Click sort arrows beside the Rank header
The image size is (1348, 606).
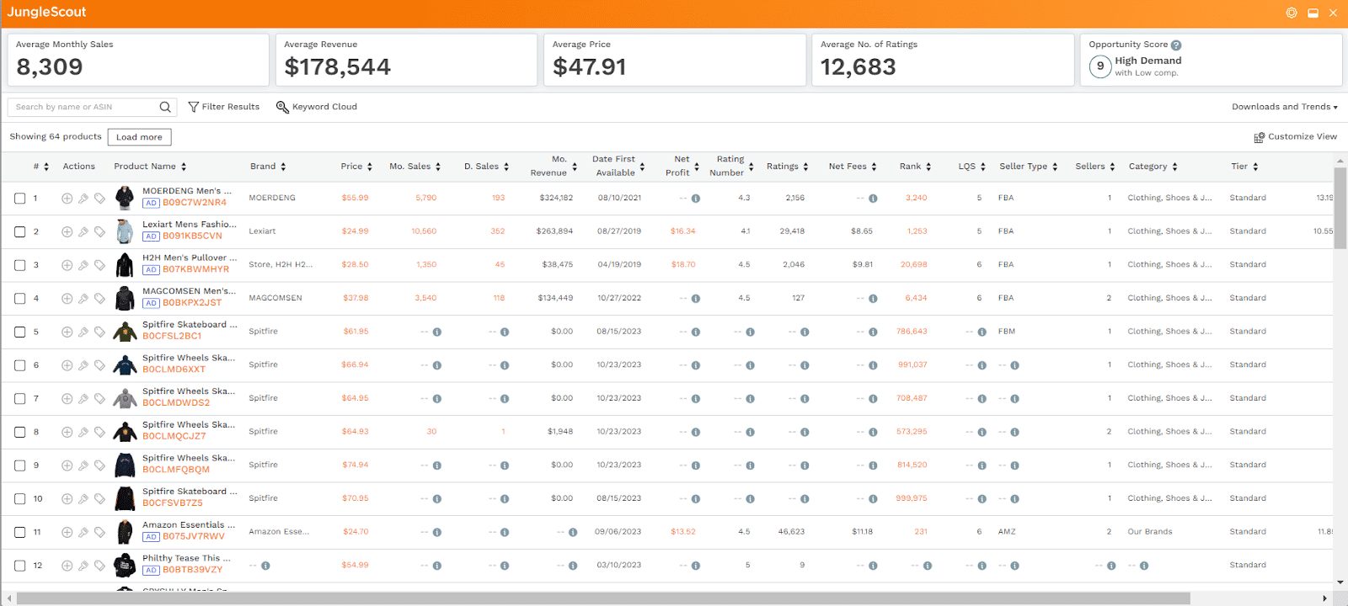928,167
